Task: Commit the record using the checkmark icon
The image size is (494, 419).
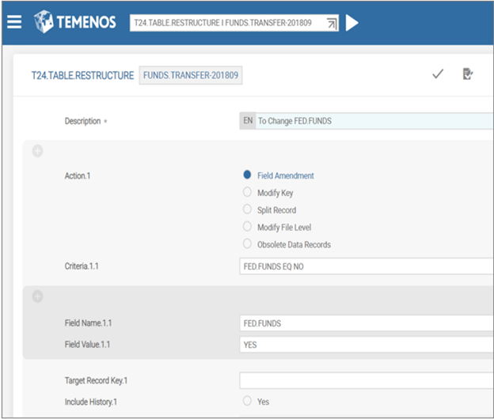Action: pos(438,74)
